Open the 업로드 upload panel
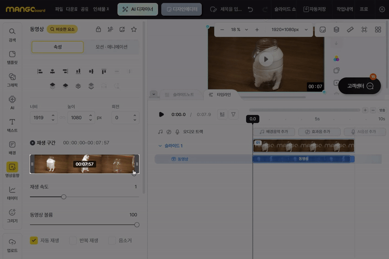 tap(13, 245)
